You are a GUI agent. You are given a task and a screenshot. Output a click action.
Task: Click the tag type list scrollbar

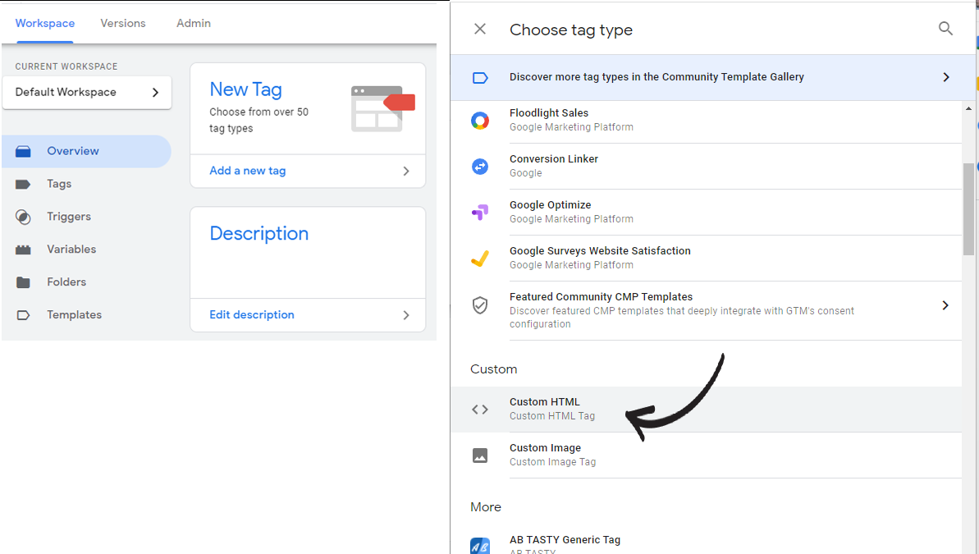click(x=968, y=209)
